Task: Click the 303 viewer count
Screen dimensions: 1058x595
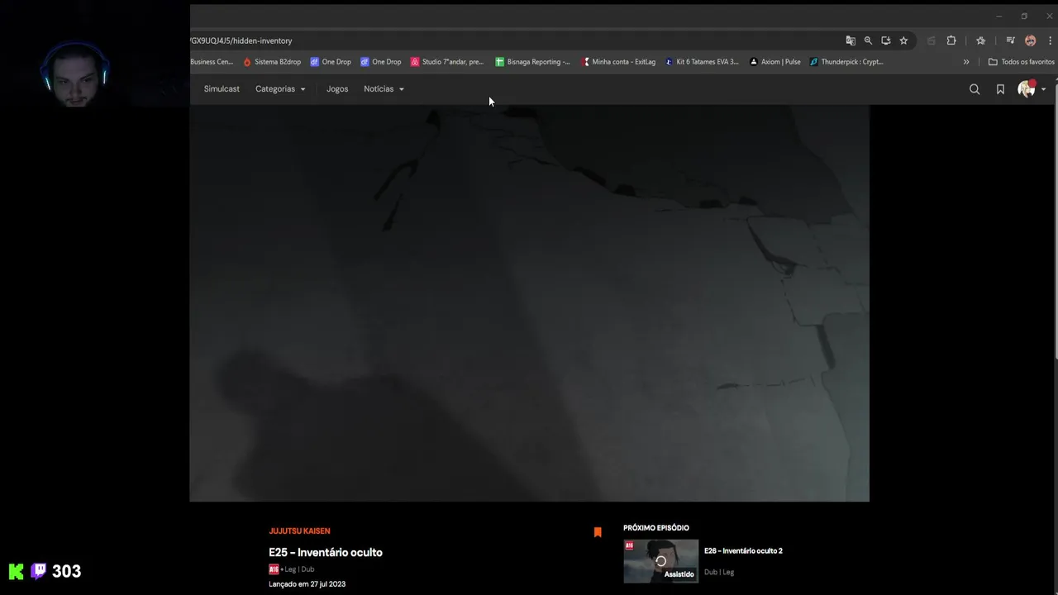Action: point(66,571)
